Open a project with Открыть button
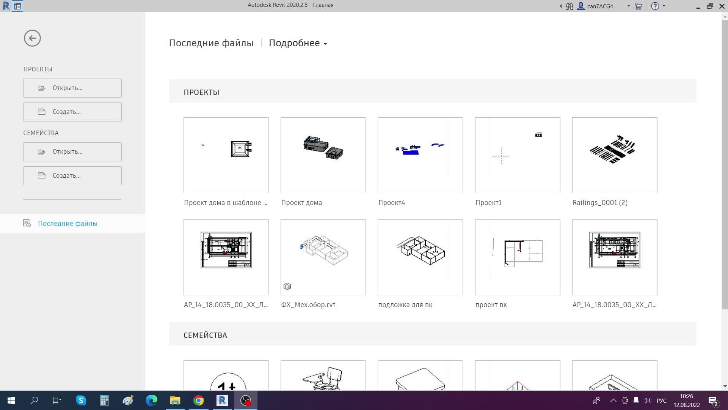The image size is (728, 410). click(x=72, y=88)
